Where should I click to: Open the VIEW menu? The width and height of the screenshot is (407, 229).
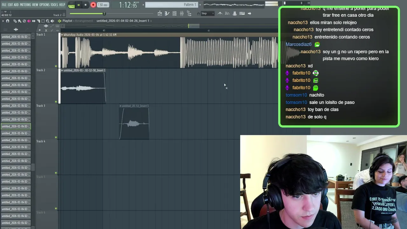pyautogui.click(x=35, y=5)
